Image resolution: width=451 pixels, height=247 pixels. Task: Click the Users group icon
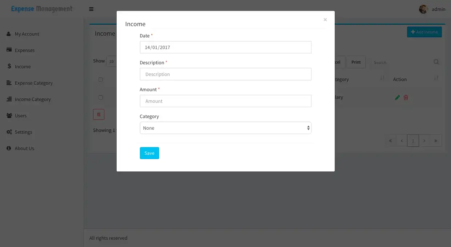pos(9,116)
